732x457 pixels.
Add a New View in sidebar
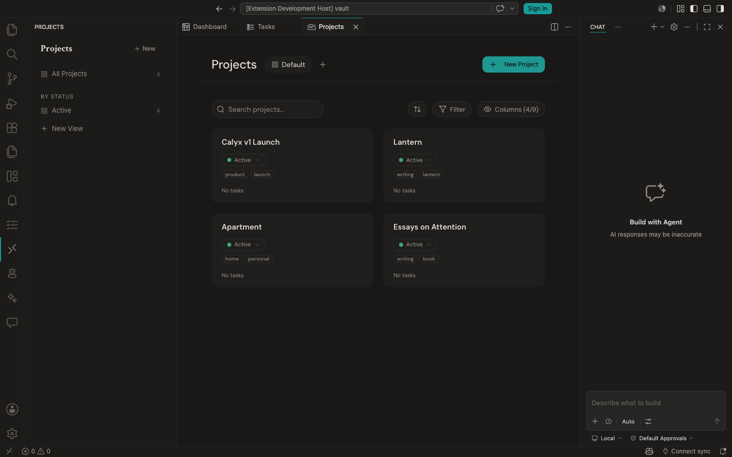[x=62, y=129]
